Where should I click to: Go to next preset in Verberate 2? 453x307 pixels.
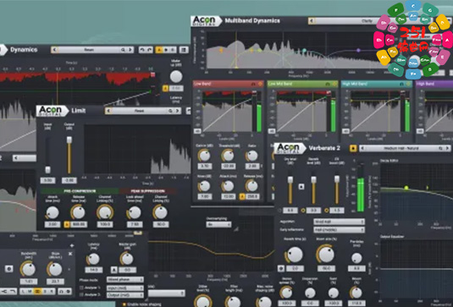[x=448, y=148]
